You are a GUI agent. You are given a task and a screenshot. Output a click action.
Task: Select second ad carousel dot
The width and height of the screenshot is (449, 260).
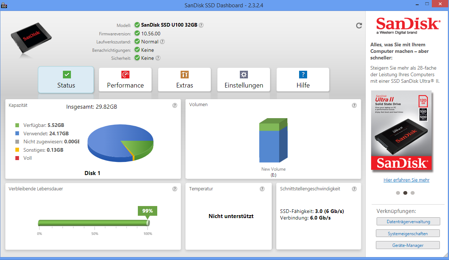(x=405, y=193)
